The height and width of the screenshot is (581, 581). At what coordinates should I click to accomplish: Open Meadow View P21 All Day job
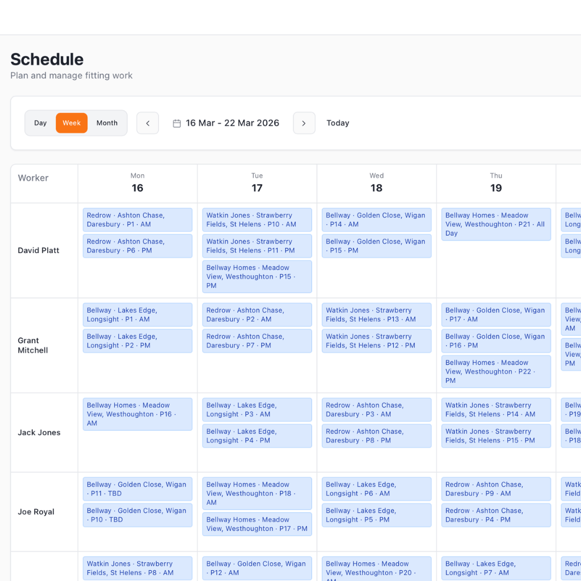click(496, 224)
